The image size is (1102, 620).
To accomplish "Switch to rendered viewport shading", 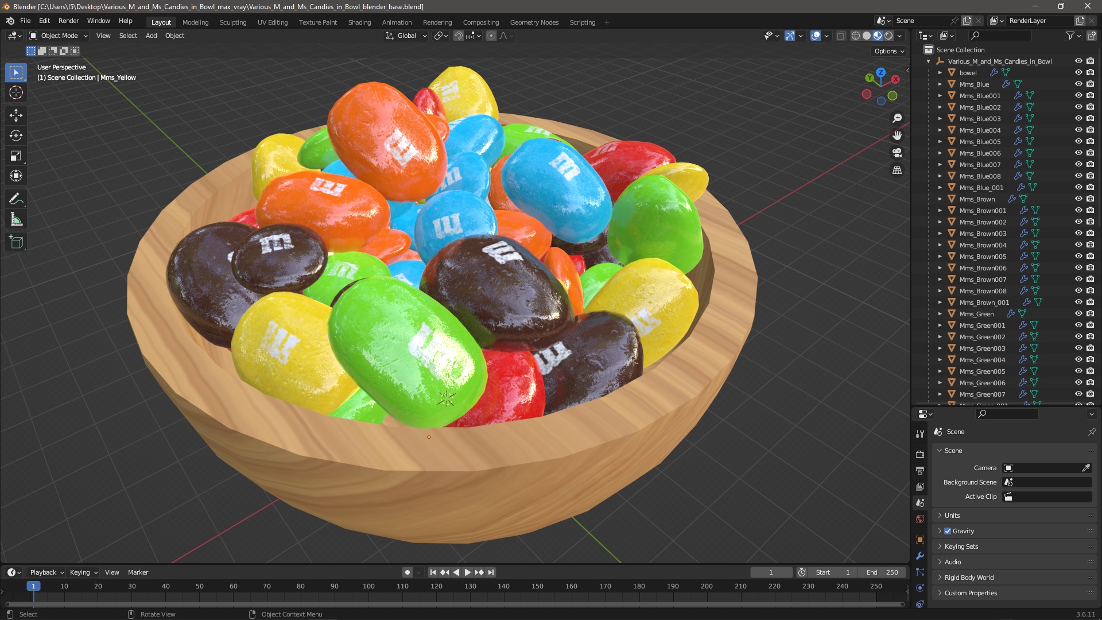I will (x=888, y=36).
